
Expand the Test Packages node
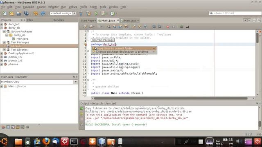coord(4,42)
